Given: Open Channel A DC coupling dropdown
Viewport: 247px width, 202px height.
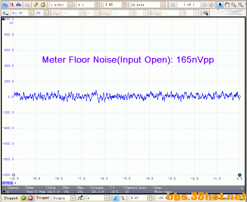Looking at the screenshot, I should point(46,13).
